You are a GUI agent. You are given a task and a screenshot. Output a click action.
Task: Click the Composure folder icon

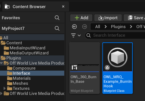(x=10, y=68)
